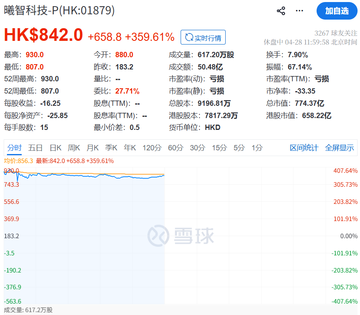Click the 3267 球友关注 follower count
The height and width of the screenshot is (315, 360).
pyautogui.click(x=336, y=33)
